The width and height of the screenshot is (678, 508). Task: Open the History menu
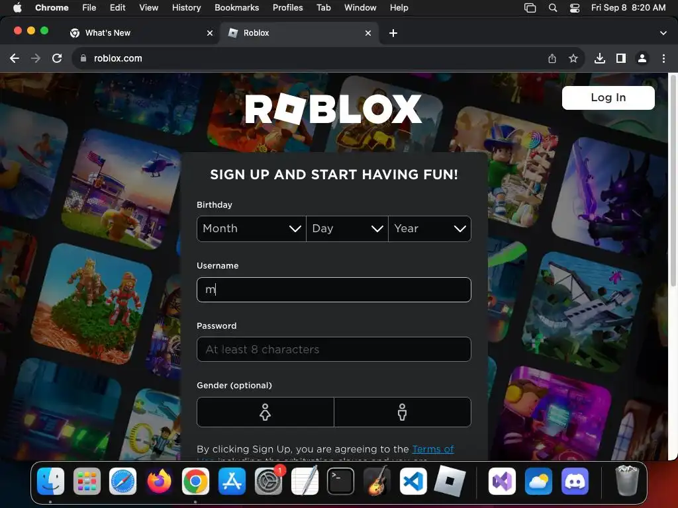tap(186, 8)
